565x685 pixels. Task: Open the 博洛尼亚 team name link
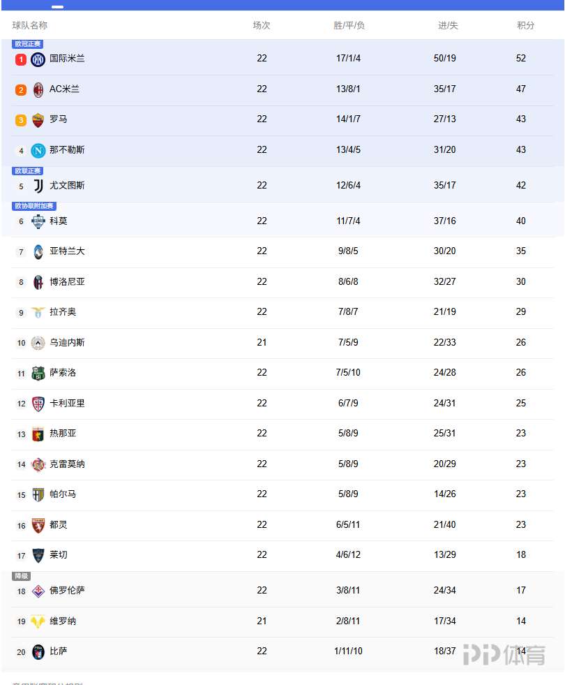67,282
